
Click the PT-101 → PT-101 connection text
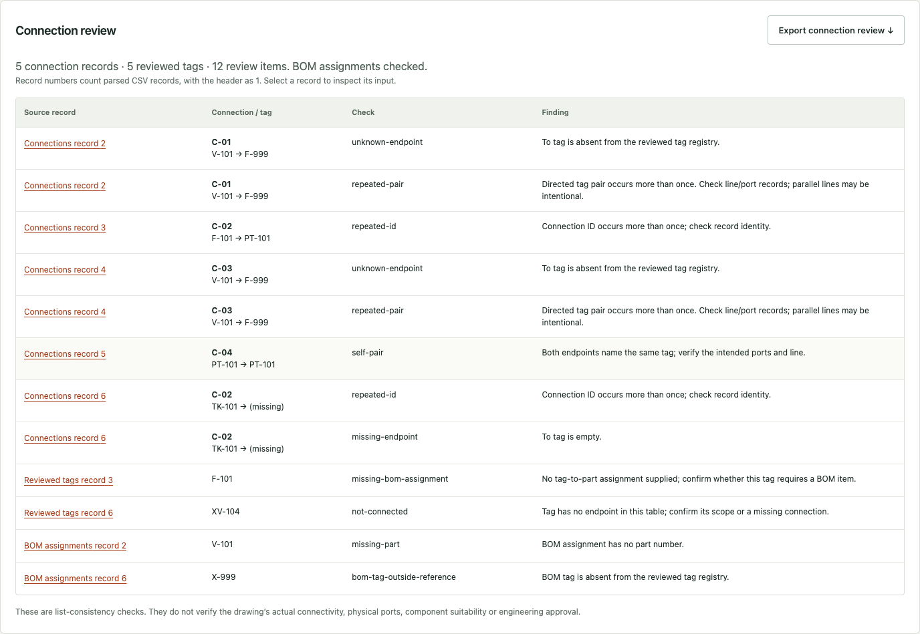[x=243, y=365]
